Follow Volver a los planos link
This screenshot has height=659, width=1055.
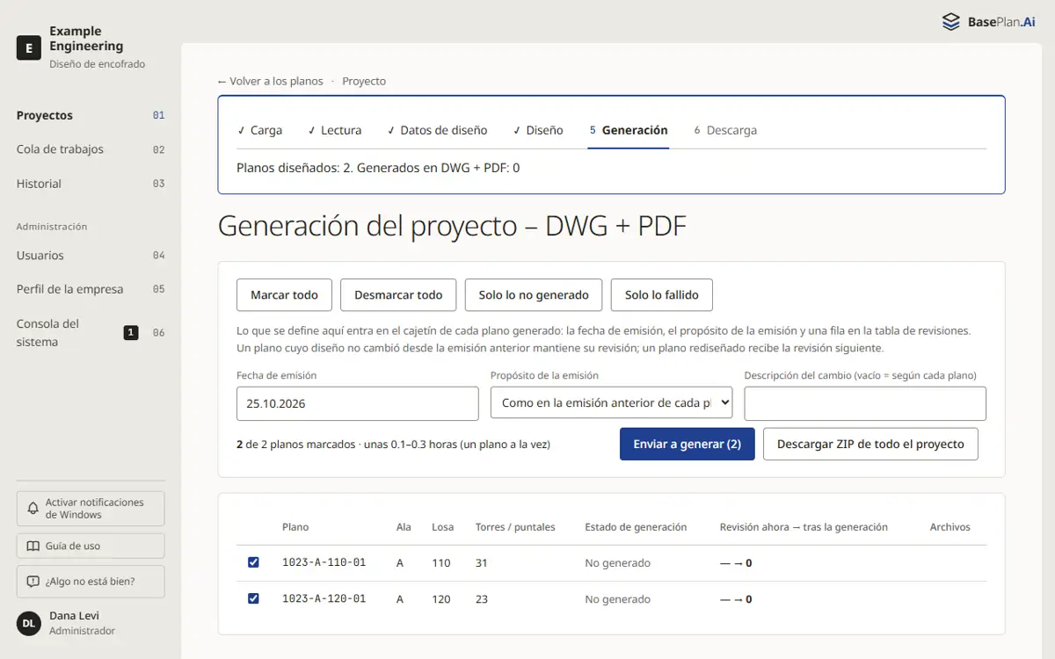[270, 81]
